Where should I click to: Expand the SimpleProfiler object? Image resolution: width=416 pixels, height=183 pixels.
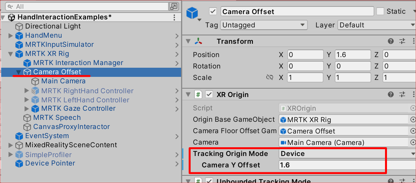tap(11, 154)
